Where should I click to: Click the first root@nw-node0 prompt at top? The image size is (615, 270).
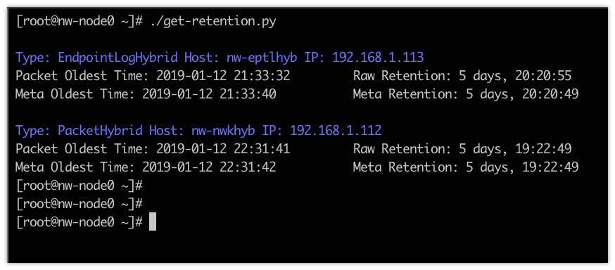80,22
